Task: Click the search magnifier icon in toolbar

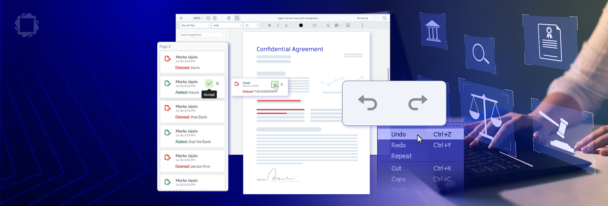Action: pos(385,18)
